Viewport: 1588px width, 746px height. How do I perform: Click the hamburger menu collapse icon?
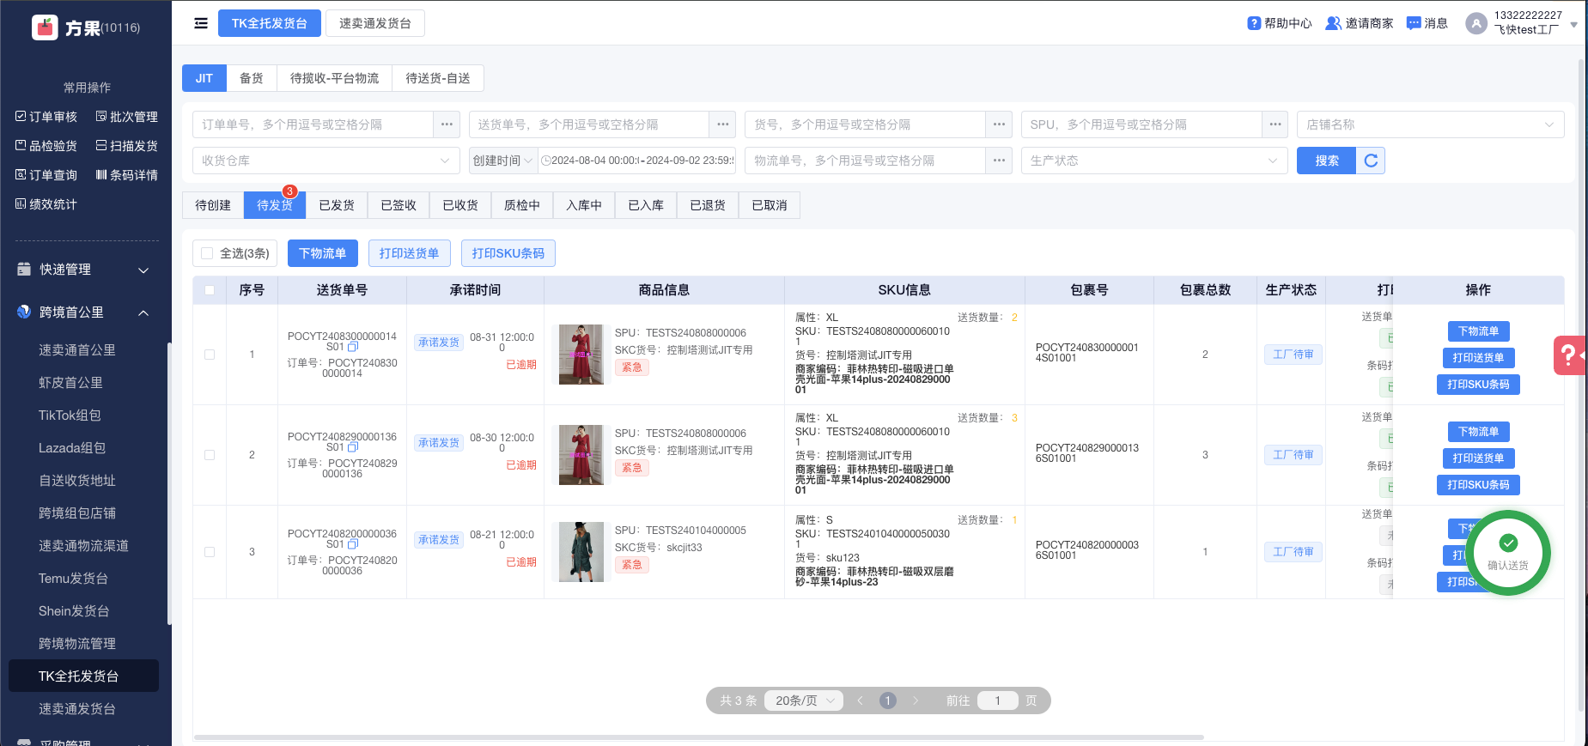point(201,23)
